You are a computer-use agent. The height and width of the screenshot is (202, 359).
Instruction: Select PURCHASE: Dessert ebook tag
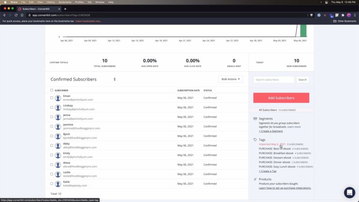pyautogui.click(x=275, y=158)
